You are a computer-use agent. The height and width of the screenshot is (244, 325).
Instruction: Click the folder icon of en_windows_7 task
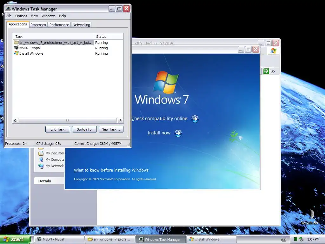tap(17, 42)
